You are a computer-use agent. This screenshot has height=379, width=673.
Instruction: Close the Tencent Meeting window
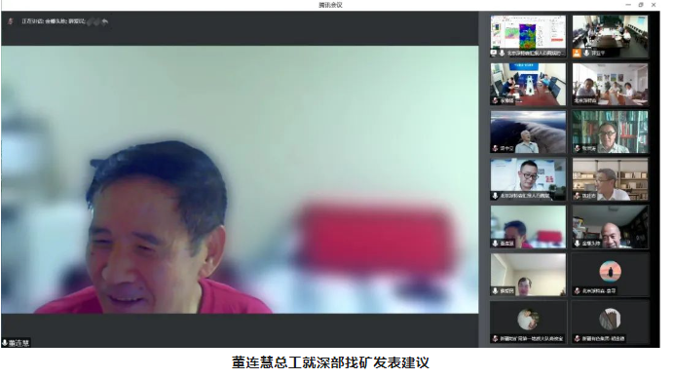(x=654, y=5)
